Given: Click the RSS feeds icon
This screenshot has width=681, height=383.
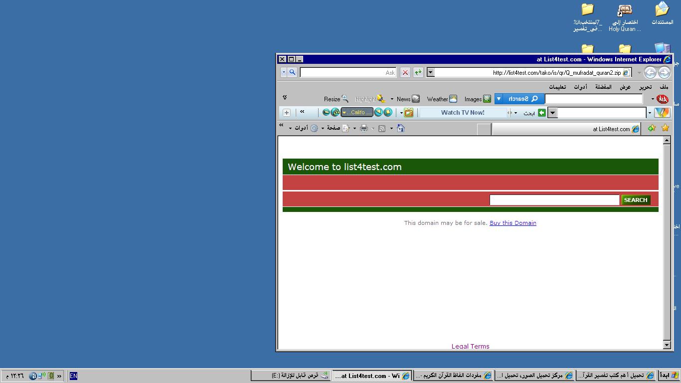Looking at the screenshot, I should coord(382,128).
